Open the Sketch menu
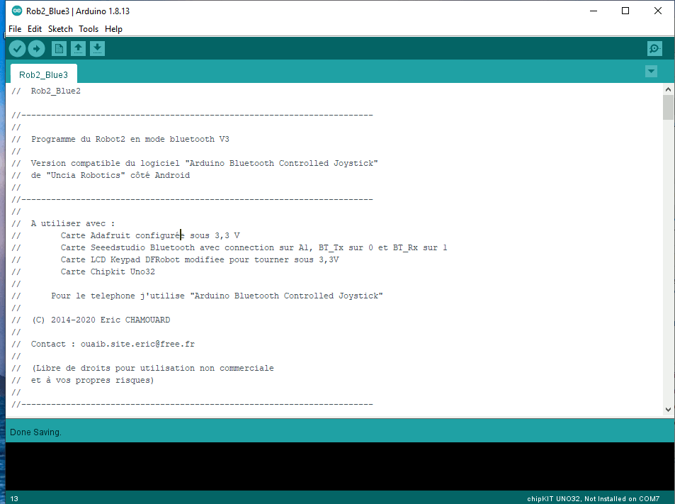Screen dimensions: 675x504 click(60, 29)
